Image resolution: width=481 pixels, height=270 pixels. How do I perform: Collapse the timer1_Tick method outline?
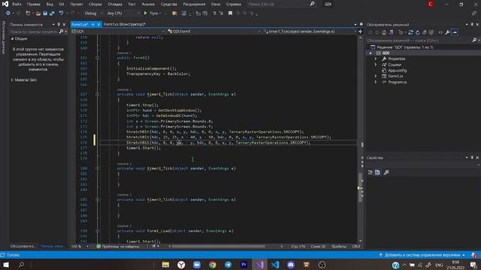[97, 94]
